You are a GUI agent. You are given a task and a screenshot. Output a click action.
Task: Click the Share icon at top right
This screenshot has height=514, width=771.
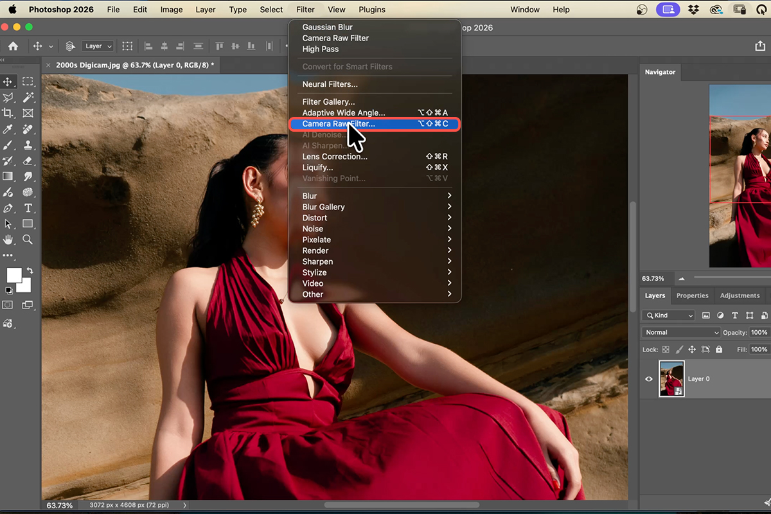[761, 46]
